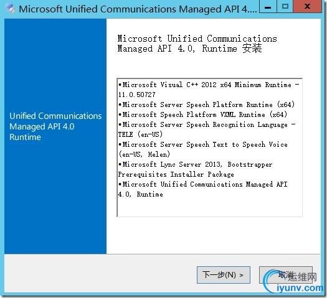Open the installer icon in the title bar
The width and height of the screenshot is (327, 298).
tap(10, 9)
